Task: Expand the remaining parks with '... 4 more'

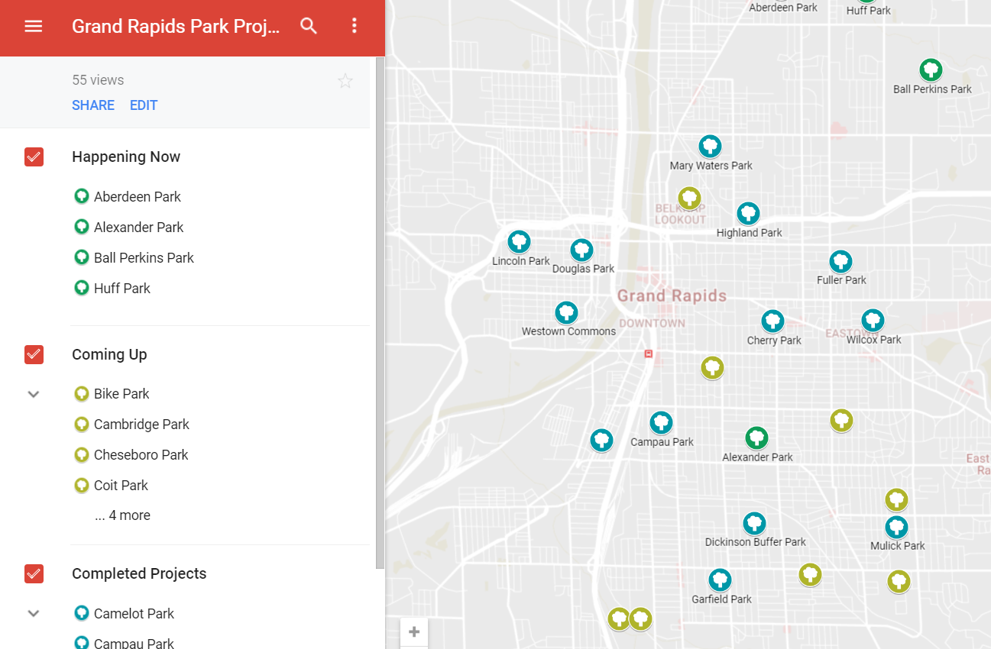Action: point(122,515)
